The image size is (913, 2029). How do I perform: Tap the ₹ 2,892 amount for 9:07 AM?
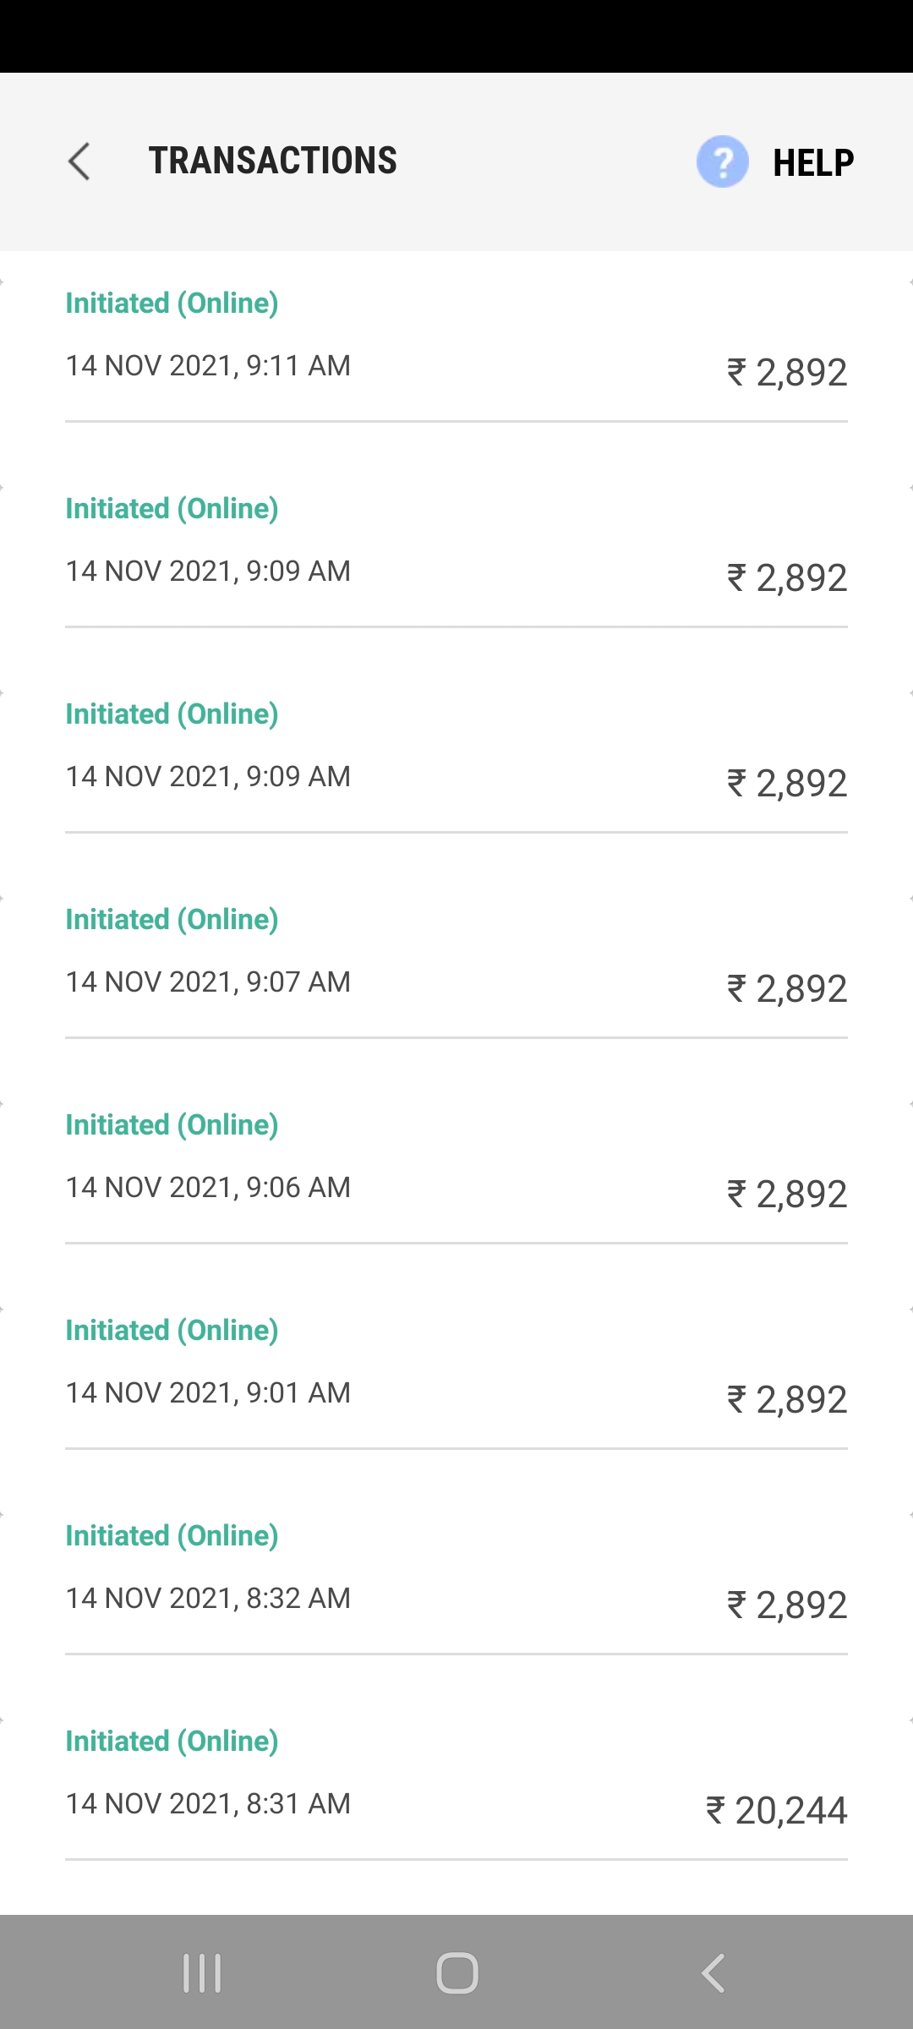click(786, 988)
